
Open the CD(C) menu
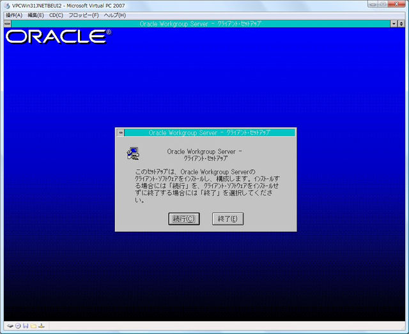(x=56, y=15)
